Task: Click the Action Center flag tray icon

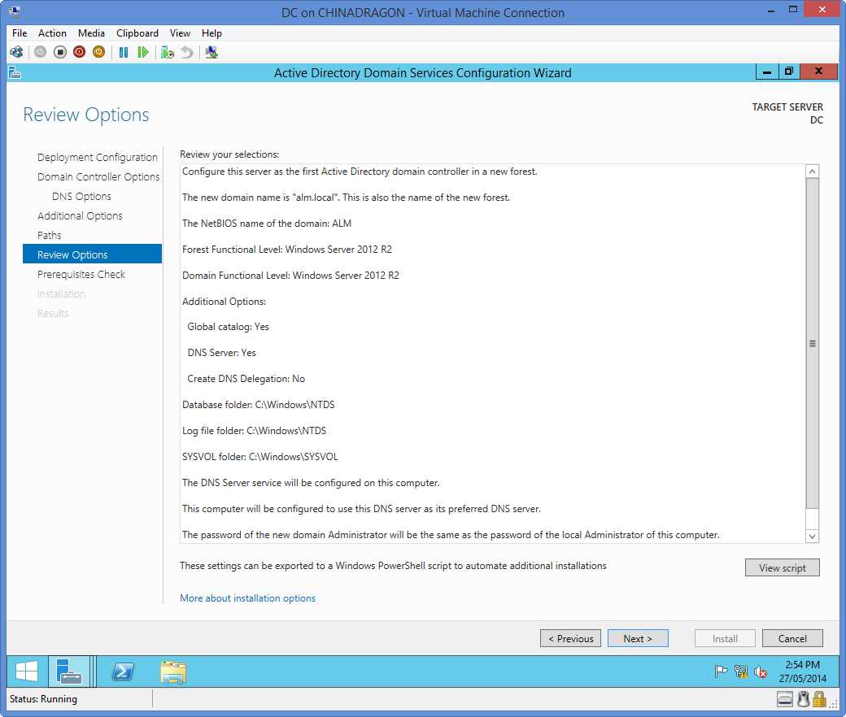Action: 720,671
